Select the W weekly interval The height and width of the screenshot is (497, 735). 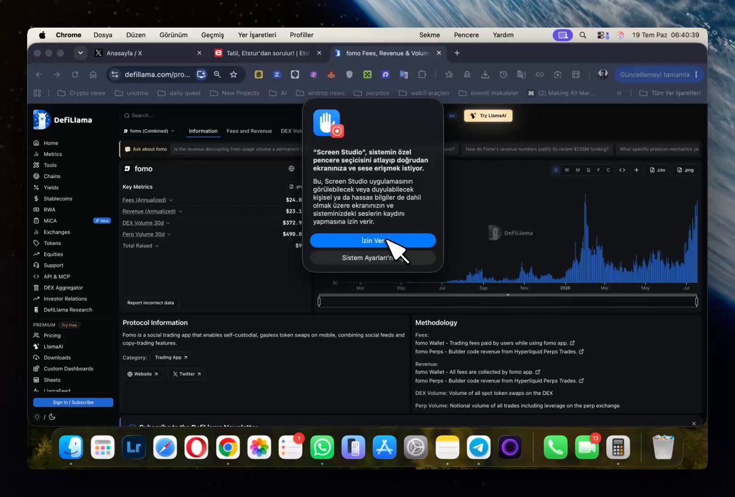point(567,170)
